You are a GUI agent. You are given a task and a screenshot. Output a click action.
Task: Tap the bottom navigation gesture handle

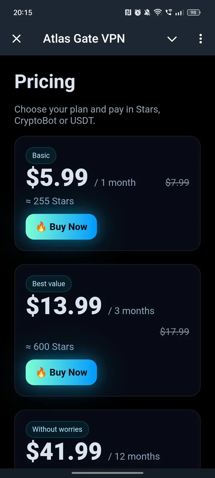pyautogui.click(x=107, y=473)
